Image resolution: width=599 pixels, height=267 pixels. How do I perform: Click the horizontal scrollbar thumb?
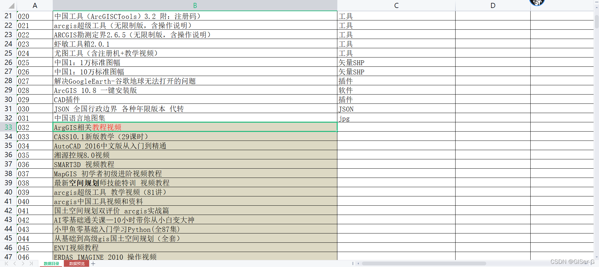pyautogui.click(x=424, y=263)
